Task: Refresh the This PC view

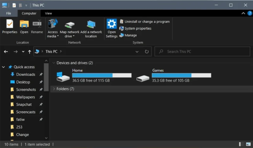Action: click(x=147, y=52)
